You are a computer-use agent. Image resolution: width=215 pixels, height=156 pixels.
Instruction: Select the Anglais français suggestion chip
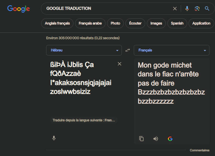click(57, 23)
